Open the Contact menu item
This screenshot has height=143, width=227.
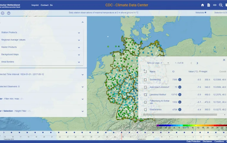tap(45, 5)
